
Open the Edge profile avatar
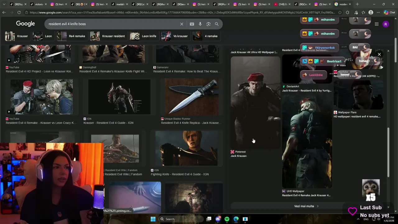(x=371, y=12)
